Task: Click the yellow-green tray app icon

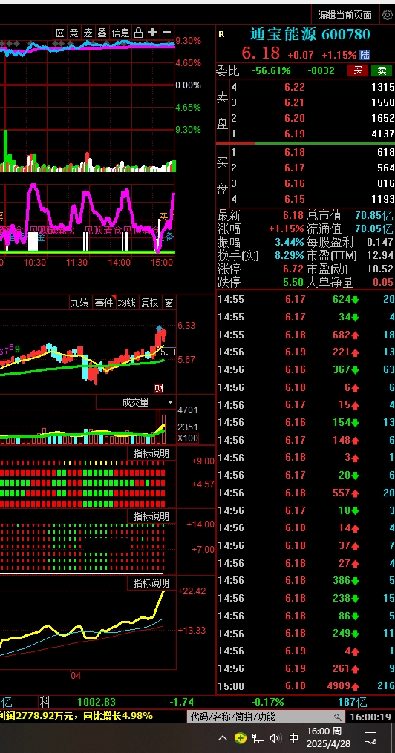Action: [x=241, y=737]
